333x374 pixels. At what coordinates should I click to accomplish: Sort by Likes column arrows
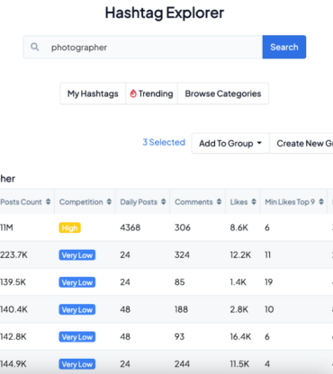click(254, 201)
